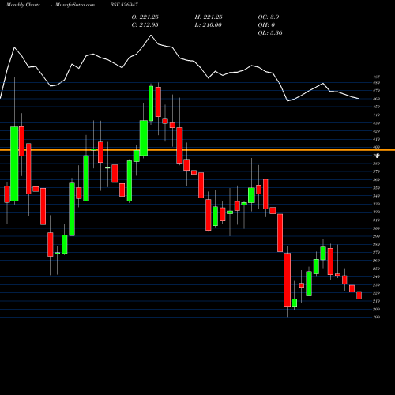Select the high price 'H: 221.25'

click(x=209, y=17)
